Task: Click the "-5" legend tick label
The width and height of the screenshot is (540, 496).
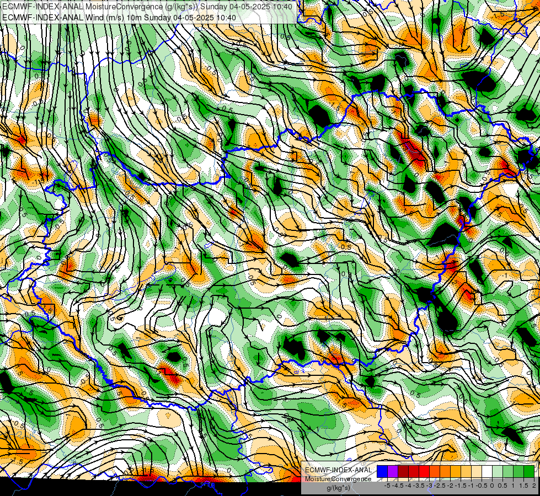Action: (x=387, y=486)
